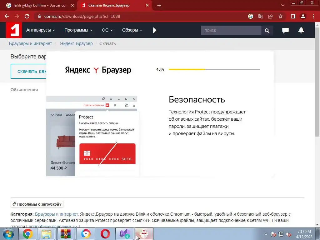Viewport: 320px width, 240px height.
Task: Click the Безопасность heading
Action: pyautogui.click(x=197, y=100)
